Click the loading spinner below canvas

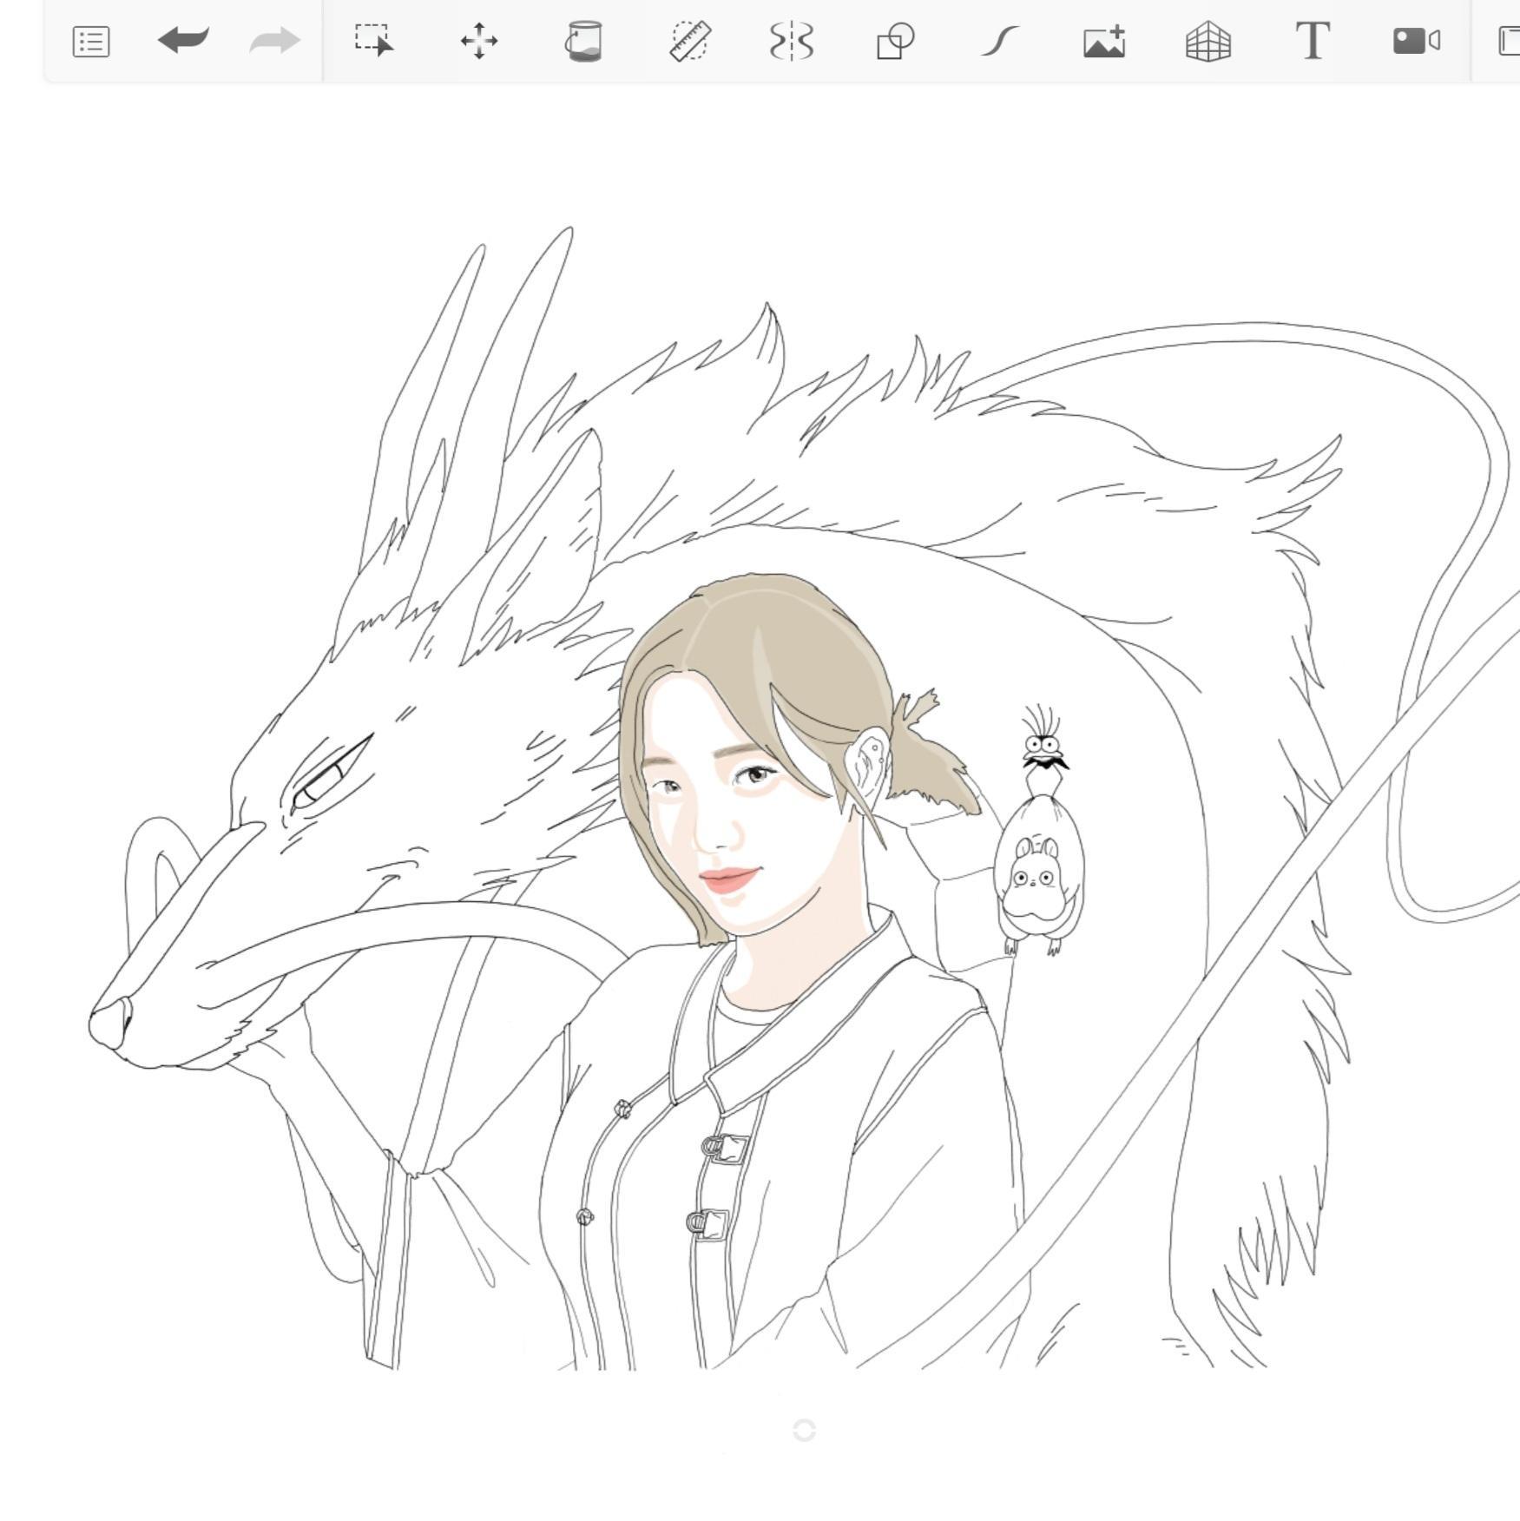[x=805, y=1430]
